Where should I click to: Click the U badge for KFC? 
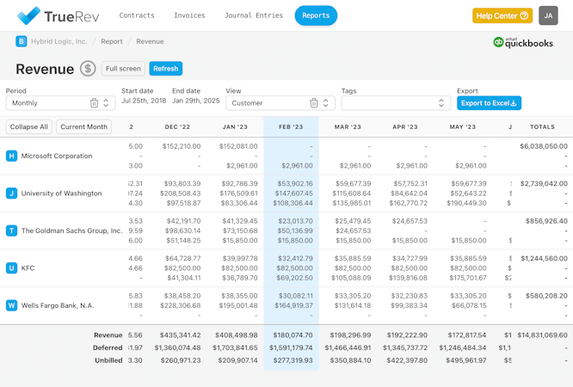pos(11,267)
